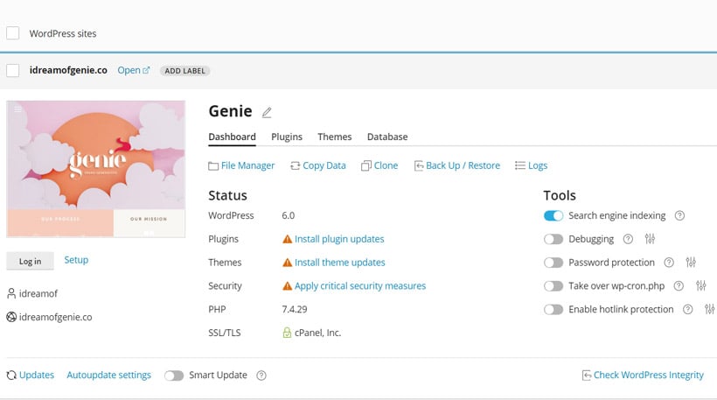Click the Copy Data arrows icon
717x400 pixels.
[295, 165]
